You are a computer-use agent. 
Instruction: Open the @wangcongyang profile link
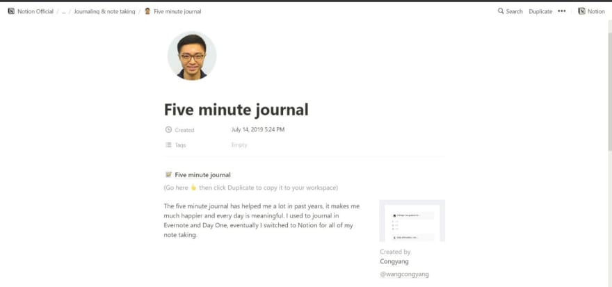coord(404,274)
